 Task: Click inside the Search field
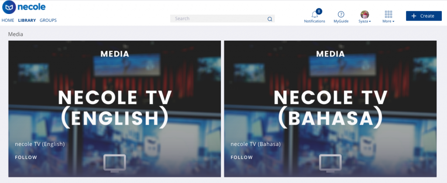tap(222, 18)
